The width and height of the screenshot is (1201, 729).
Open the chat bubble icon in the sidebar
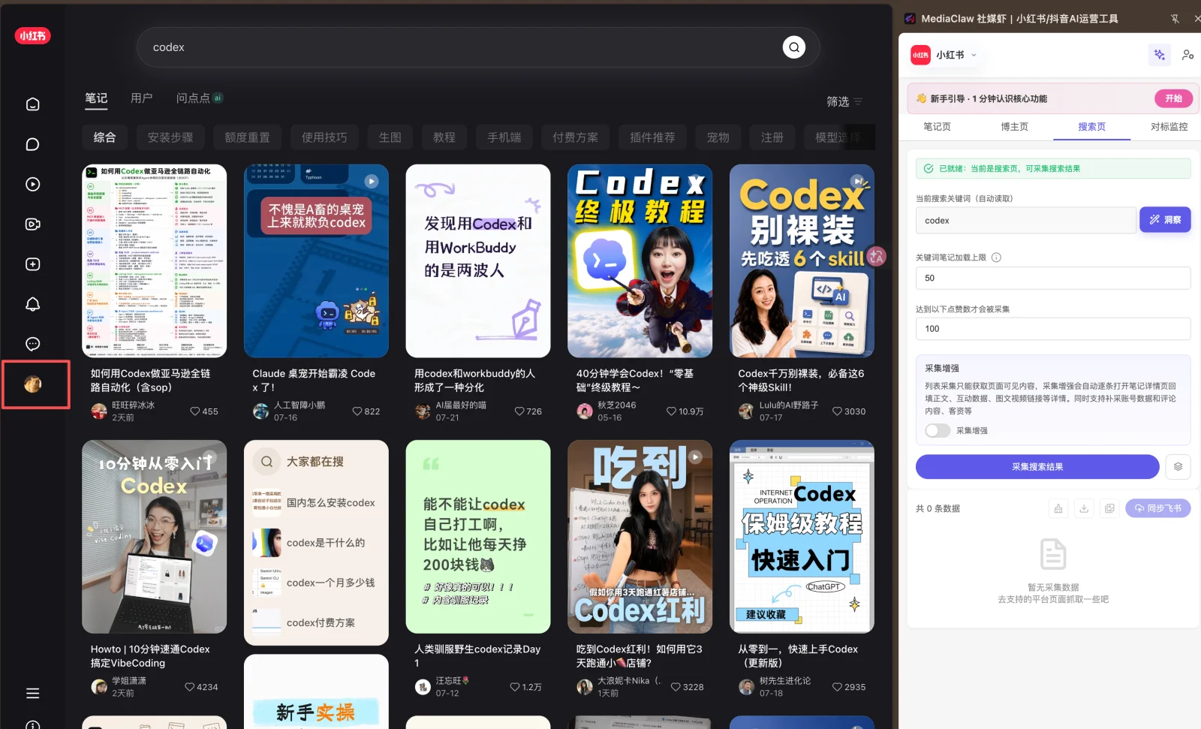point(32,144)
